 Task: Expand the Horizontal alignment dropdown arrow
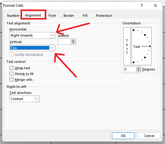(52, 35)
